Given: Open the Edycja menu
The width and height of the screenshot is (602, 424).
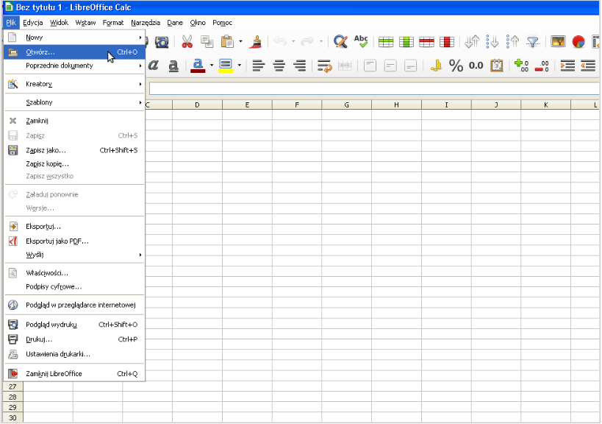Looking at the screenshot, I should point(32,23).
